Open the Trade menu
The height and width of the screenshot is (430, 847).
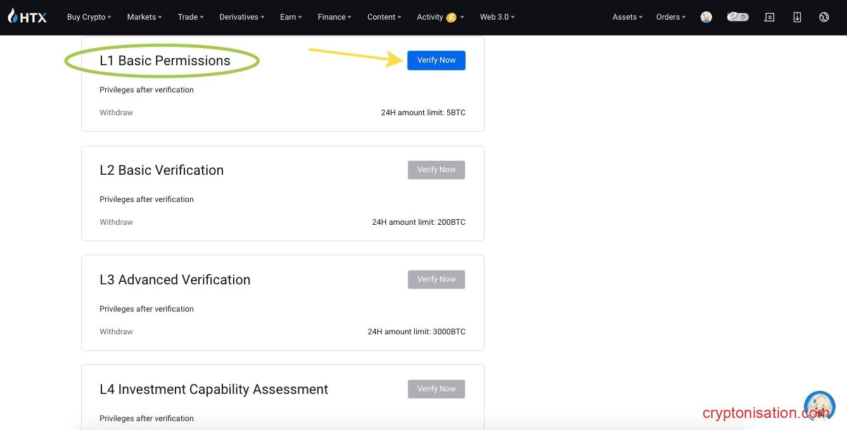(x=190, y=17)
